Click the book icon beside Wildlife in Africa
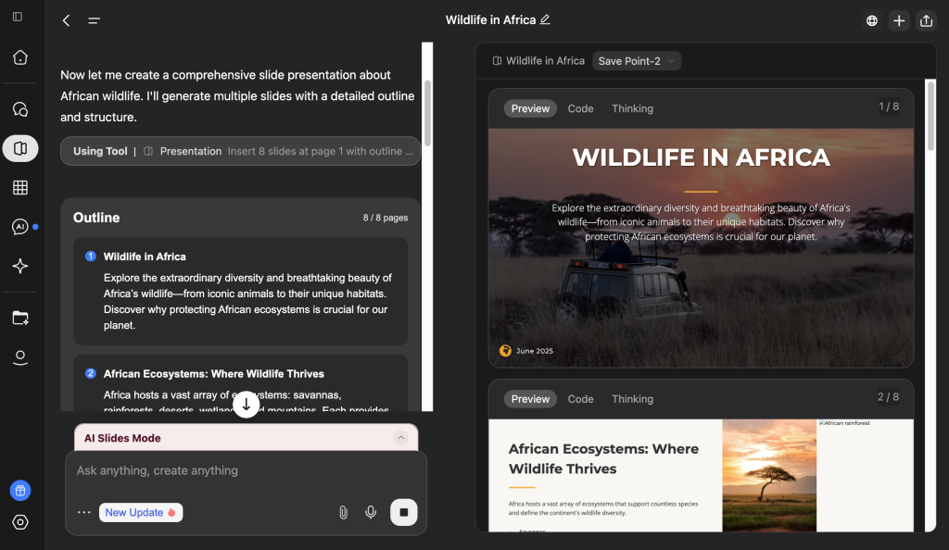949x550 pixels. click(x=497, y=61)
